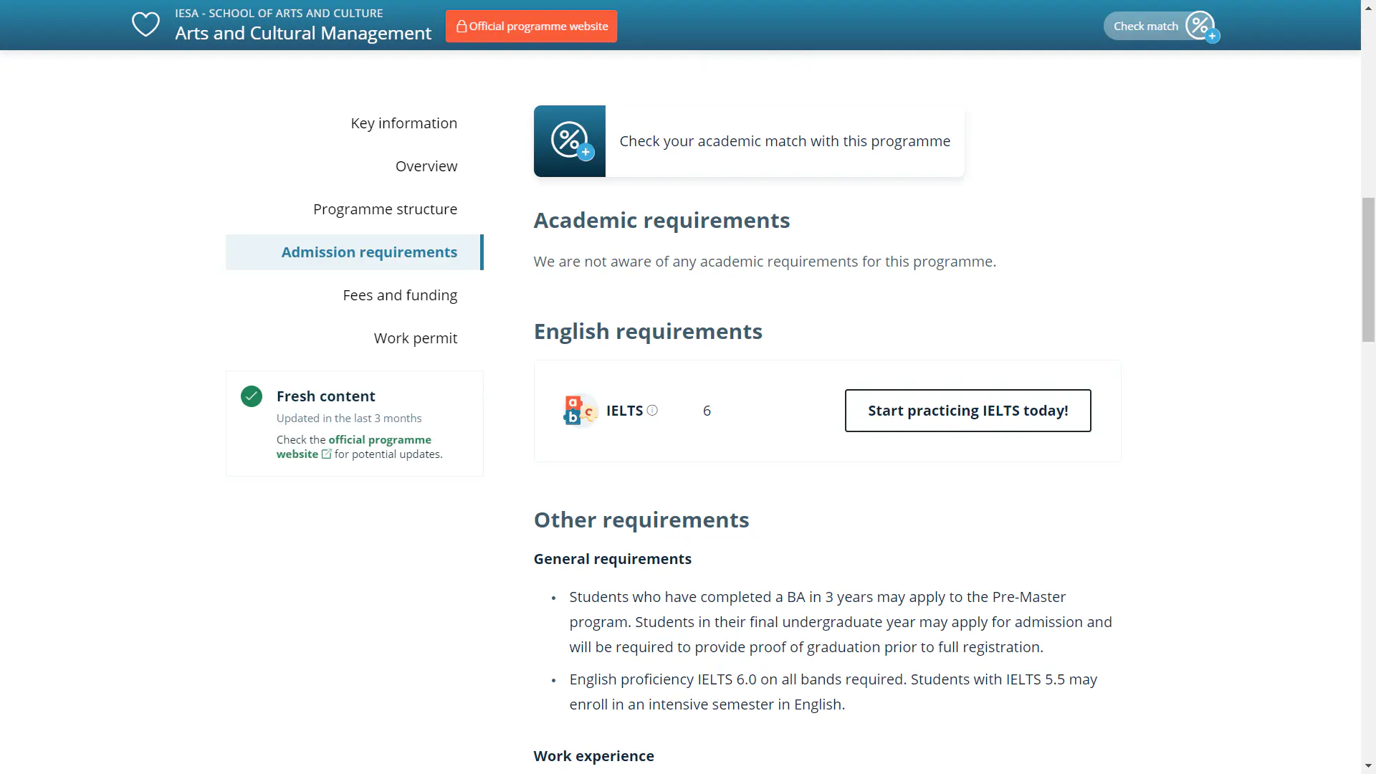Image resolution: width=1376 pixels, height=774 pixels.
Task: Click the external link icon after official programme website
Action: click(327, 454)
